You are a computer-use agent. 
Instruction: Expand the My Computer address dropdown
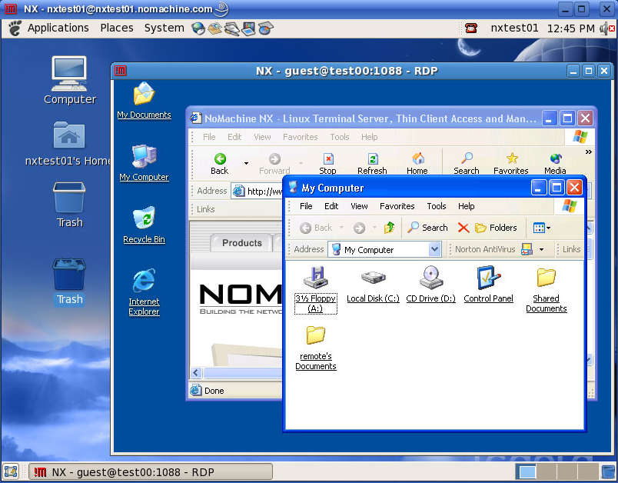(434, 249)
